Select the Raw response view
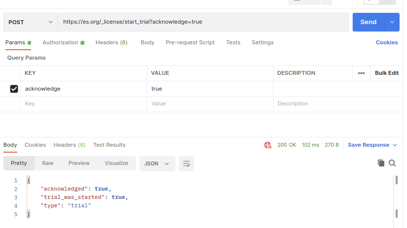The width and height of the screenshot is (407, 228). (47, 163)
